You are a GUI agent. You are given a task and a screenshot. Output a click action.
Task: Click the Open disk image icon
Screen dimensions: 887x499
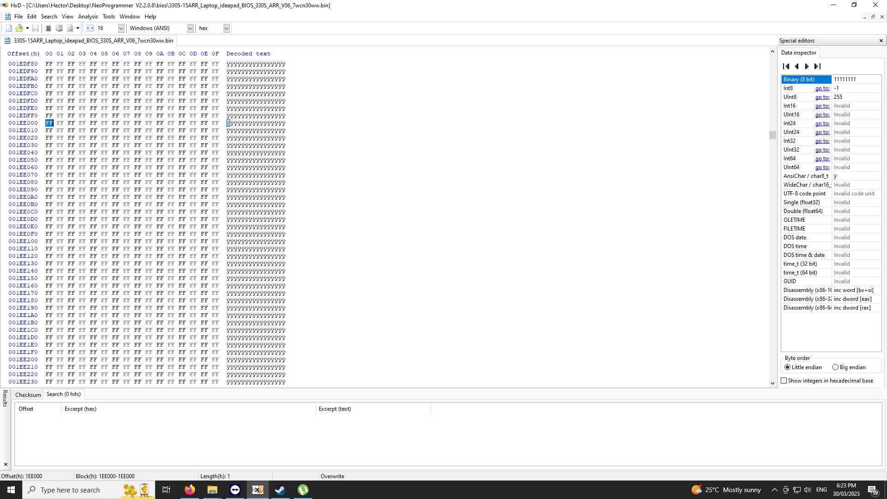[x=70, y=28]
